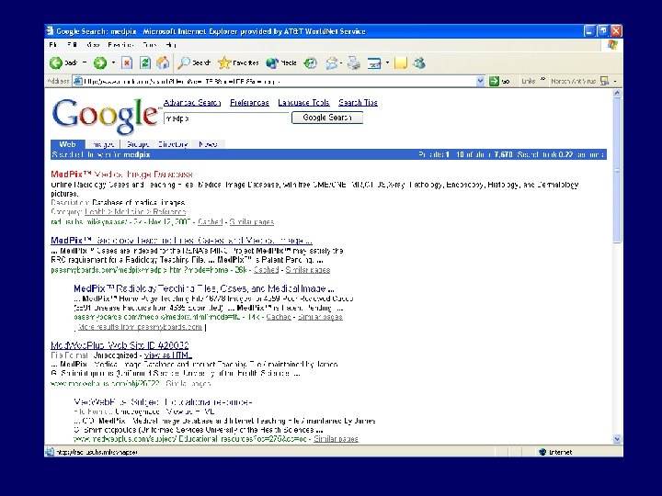Screen dimensions: 662x496
Task: Open the Favorites star toolbar button
Action: coord(238,62)
